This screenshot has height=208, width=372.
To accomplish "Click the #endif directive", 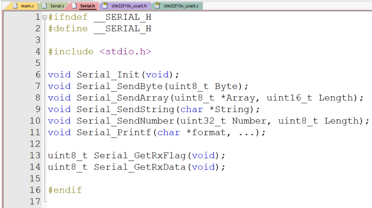I will tap(65, 190).
